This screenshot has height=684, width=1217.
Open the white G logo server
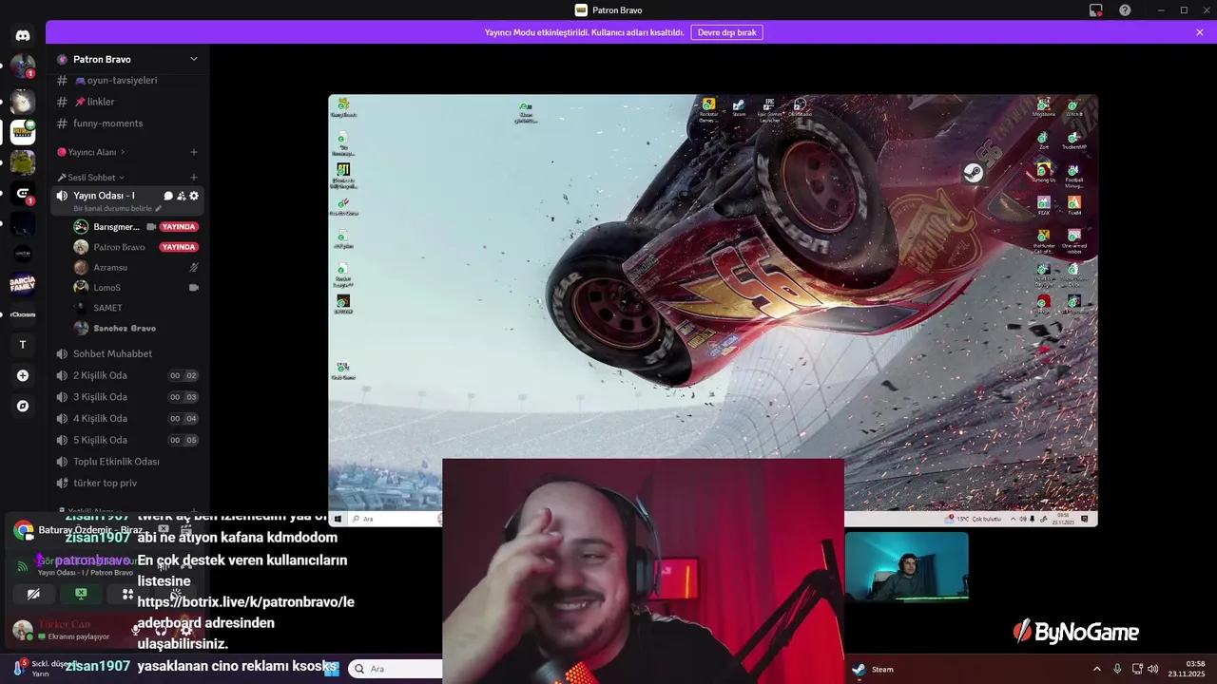[23, 193]
